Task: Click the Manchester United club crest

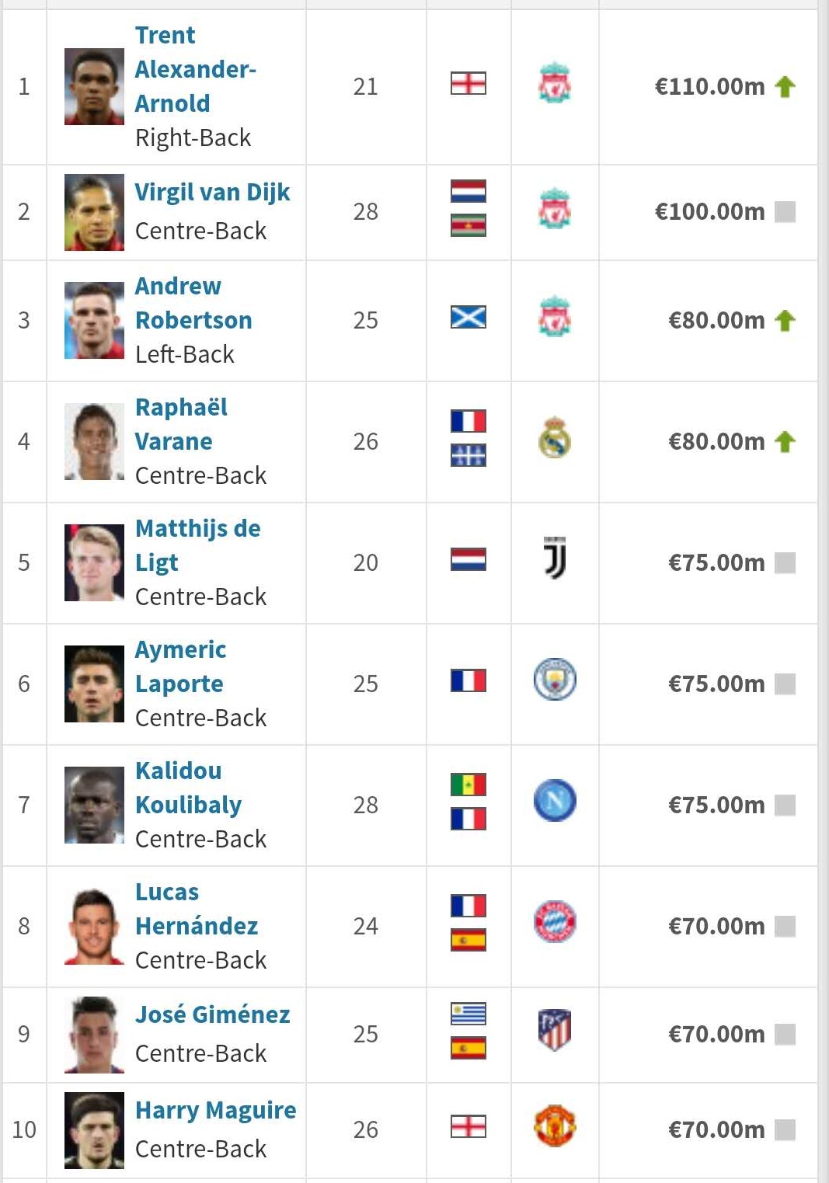Action: point(554,1126)
